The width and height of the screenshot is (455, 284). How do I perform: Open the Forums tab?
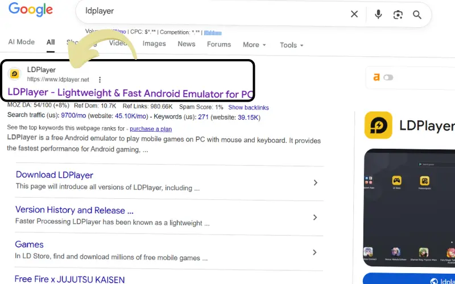tap(219, 44)
